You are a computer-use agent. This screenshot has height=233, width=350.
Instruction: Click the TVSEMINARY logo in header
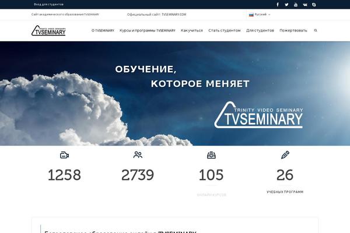pos(48,30)
